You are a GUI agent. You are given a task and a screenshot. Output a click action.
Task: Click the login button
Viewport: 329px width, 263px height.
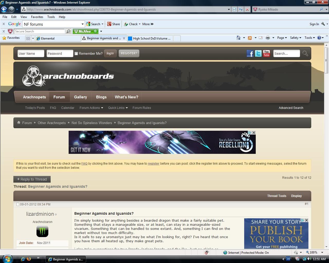[110, 53]
